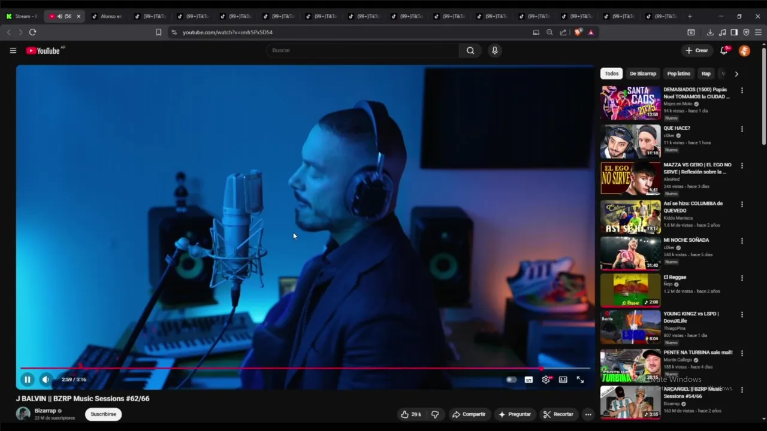
Task: Select the Pop latino filter chip
Action: click(678, 74)
